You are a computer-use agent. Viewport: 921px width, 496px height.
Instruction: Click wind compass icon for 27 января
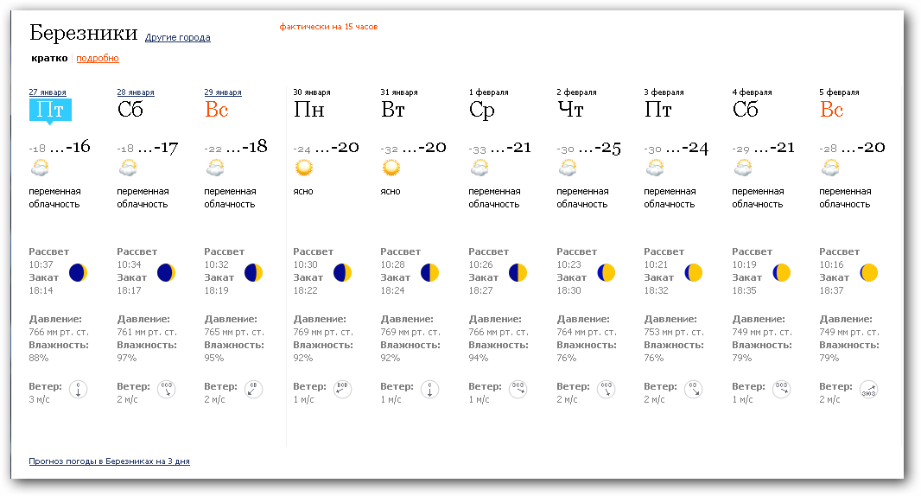pos(78,390)
